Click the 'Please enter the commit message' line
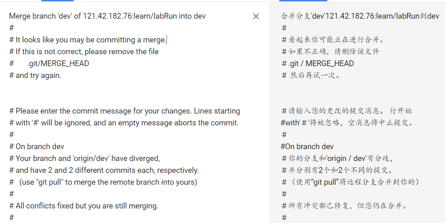The image size is (445, 223). point(124,111)
